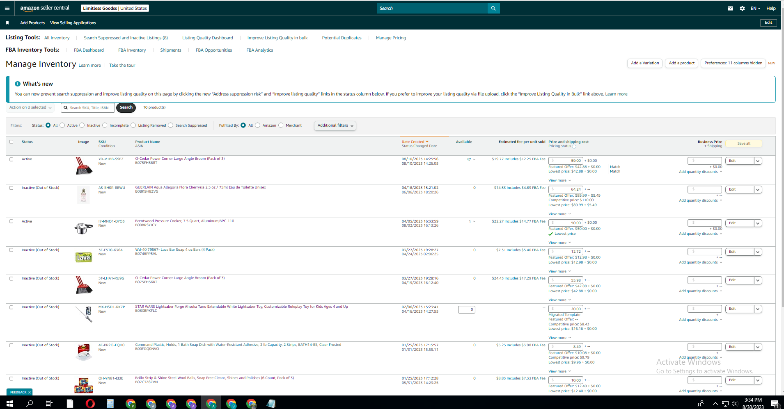This screenshot has width=784, height=409.
Task: Click the Amazon Seller Central logo
Action: [x=45, y=8]
